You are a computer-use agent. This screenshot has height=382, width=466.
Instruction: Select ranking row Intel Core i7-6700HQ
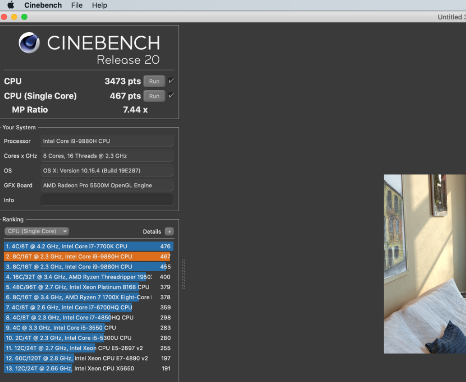click(x=89, y=307)
